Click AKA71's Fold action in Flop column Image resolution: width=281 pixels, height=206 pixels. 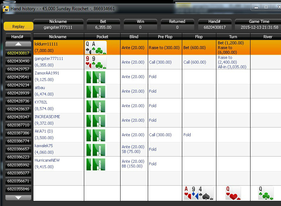click(x=187, y=135)
